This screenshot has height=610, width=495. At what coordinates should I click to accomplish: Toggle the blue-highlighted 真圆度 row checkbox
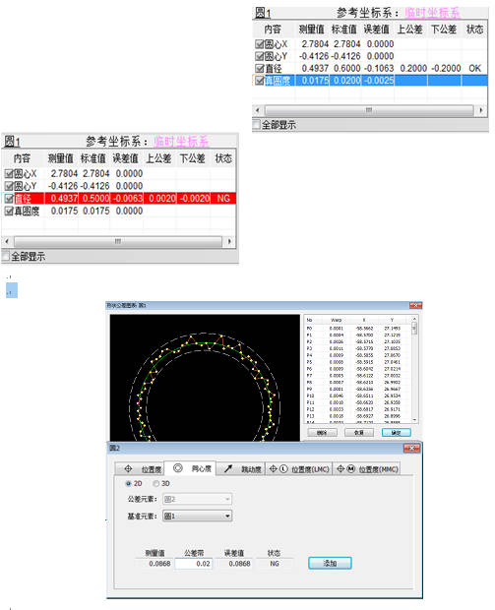click(x=259, y=81)
